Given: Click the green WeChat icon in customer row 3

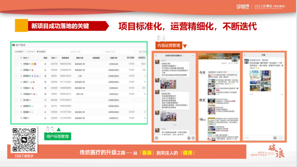Looking at the screenshot, I should [30, 76].
